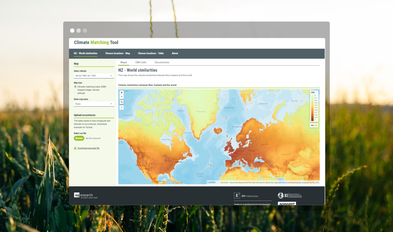The image size is (393, 232).
Task: Open the About page
Action: [175, 53]
